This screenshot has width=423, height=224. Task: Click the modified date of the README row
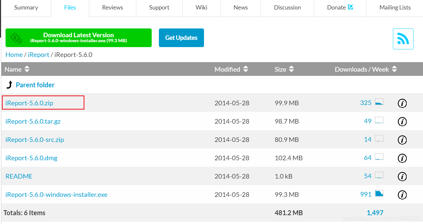[x=232, y=176]
